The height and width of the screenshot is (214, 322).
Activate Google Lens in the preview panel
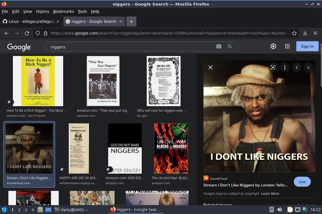coord(273,67)
